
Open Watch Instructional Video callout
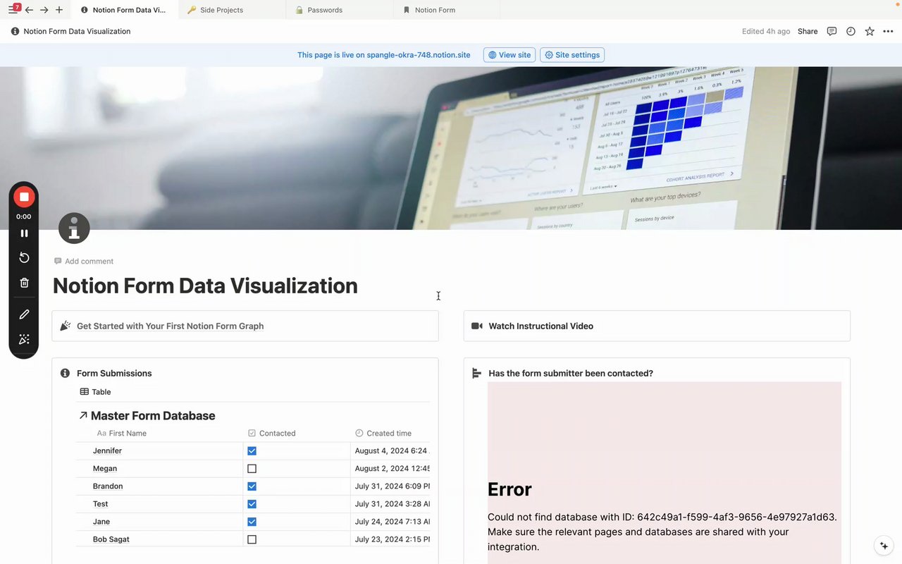[x=657, y=326]
